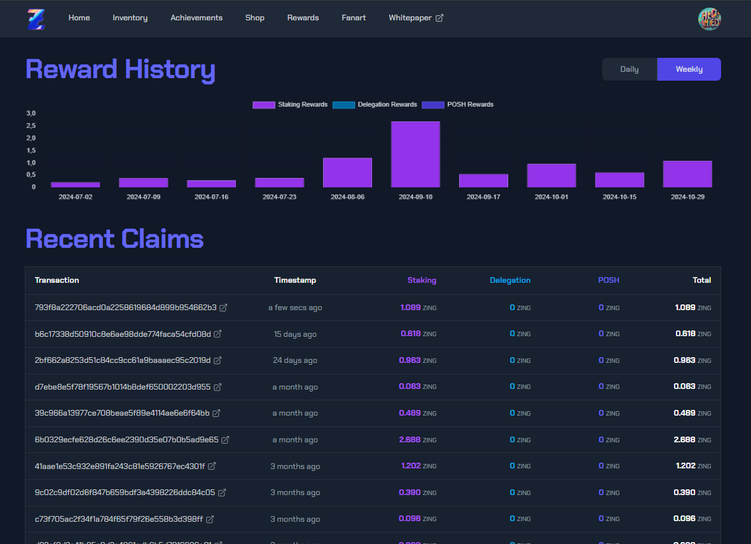
Task: Open external link icon for transaction 41aae1e5
Action: [x=212, y=466]
